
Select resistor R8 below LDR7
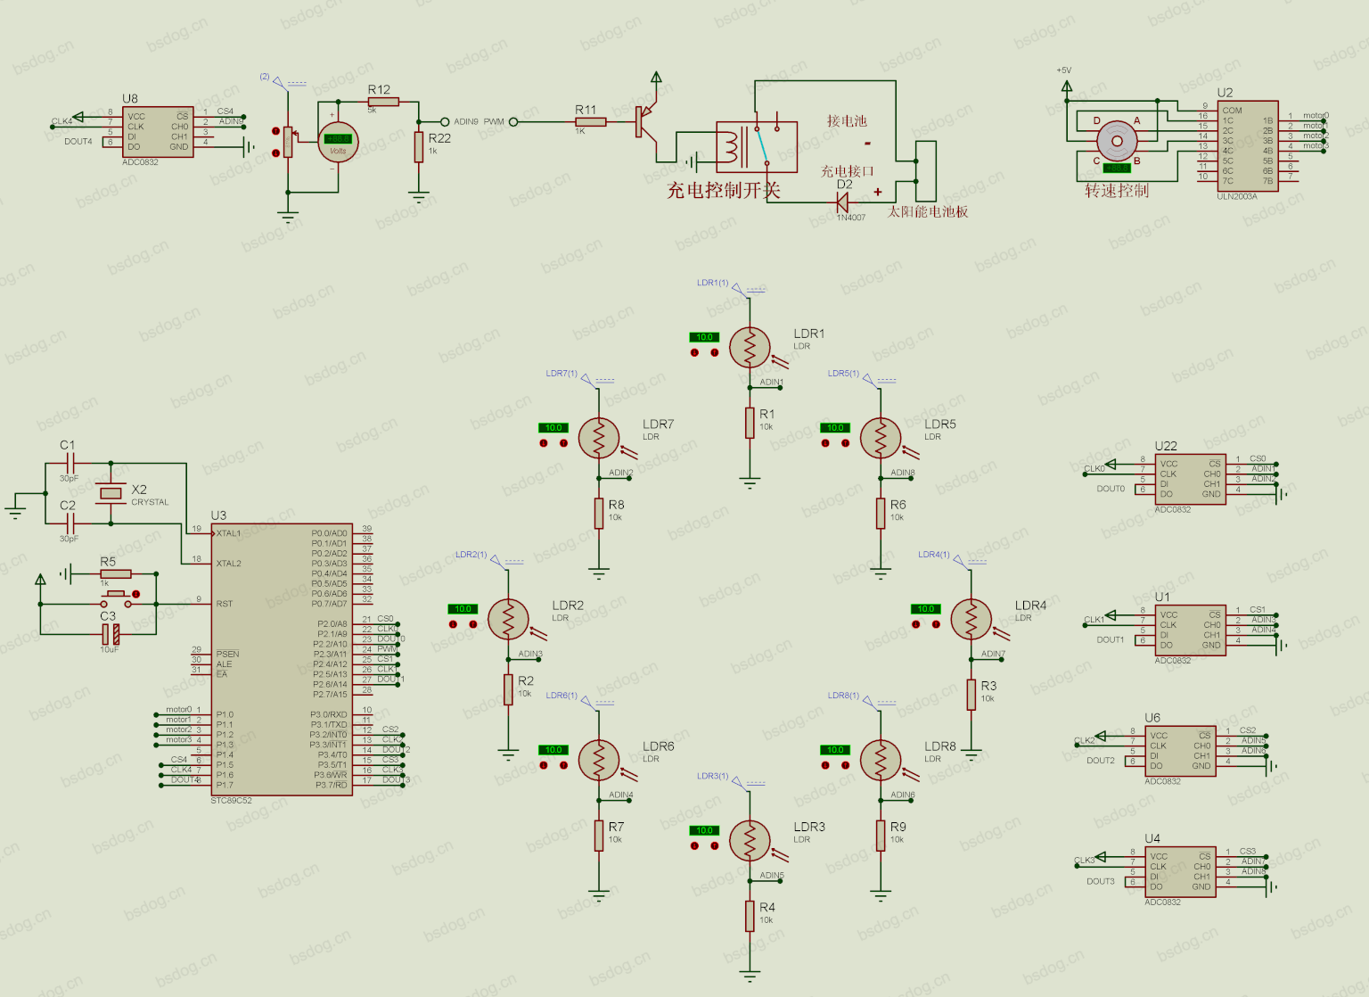click(599, 514)
